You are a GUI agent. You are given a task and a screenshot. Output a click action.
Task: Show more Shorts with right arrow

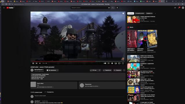pyautogui.click(x=157, y=39)
